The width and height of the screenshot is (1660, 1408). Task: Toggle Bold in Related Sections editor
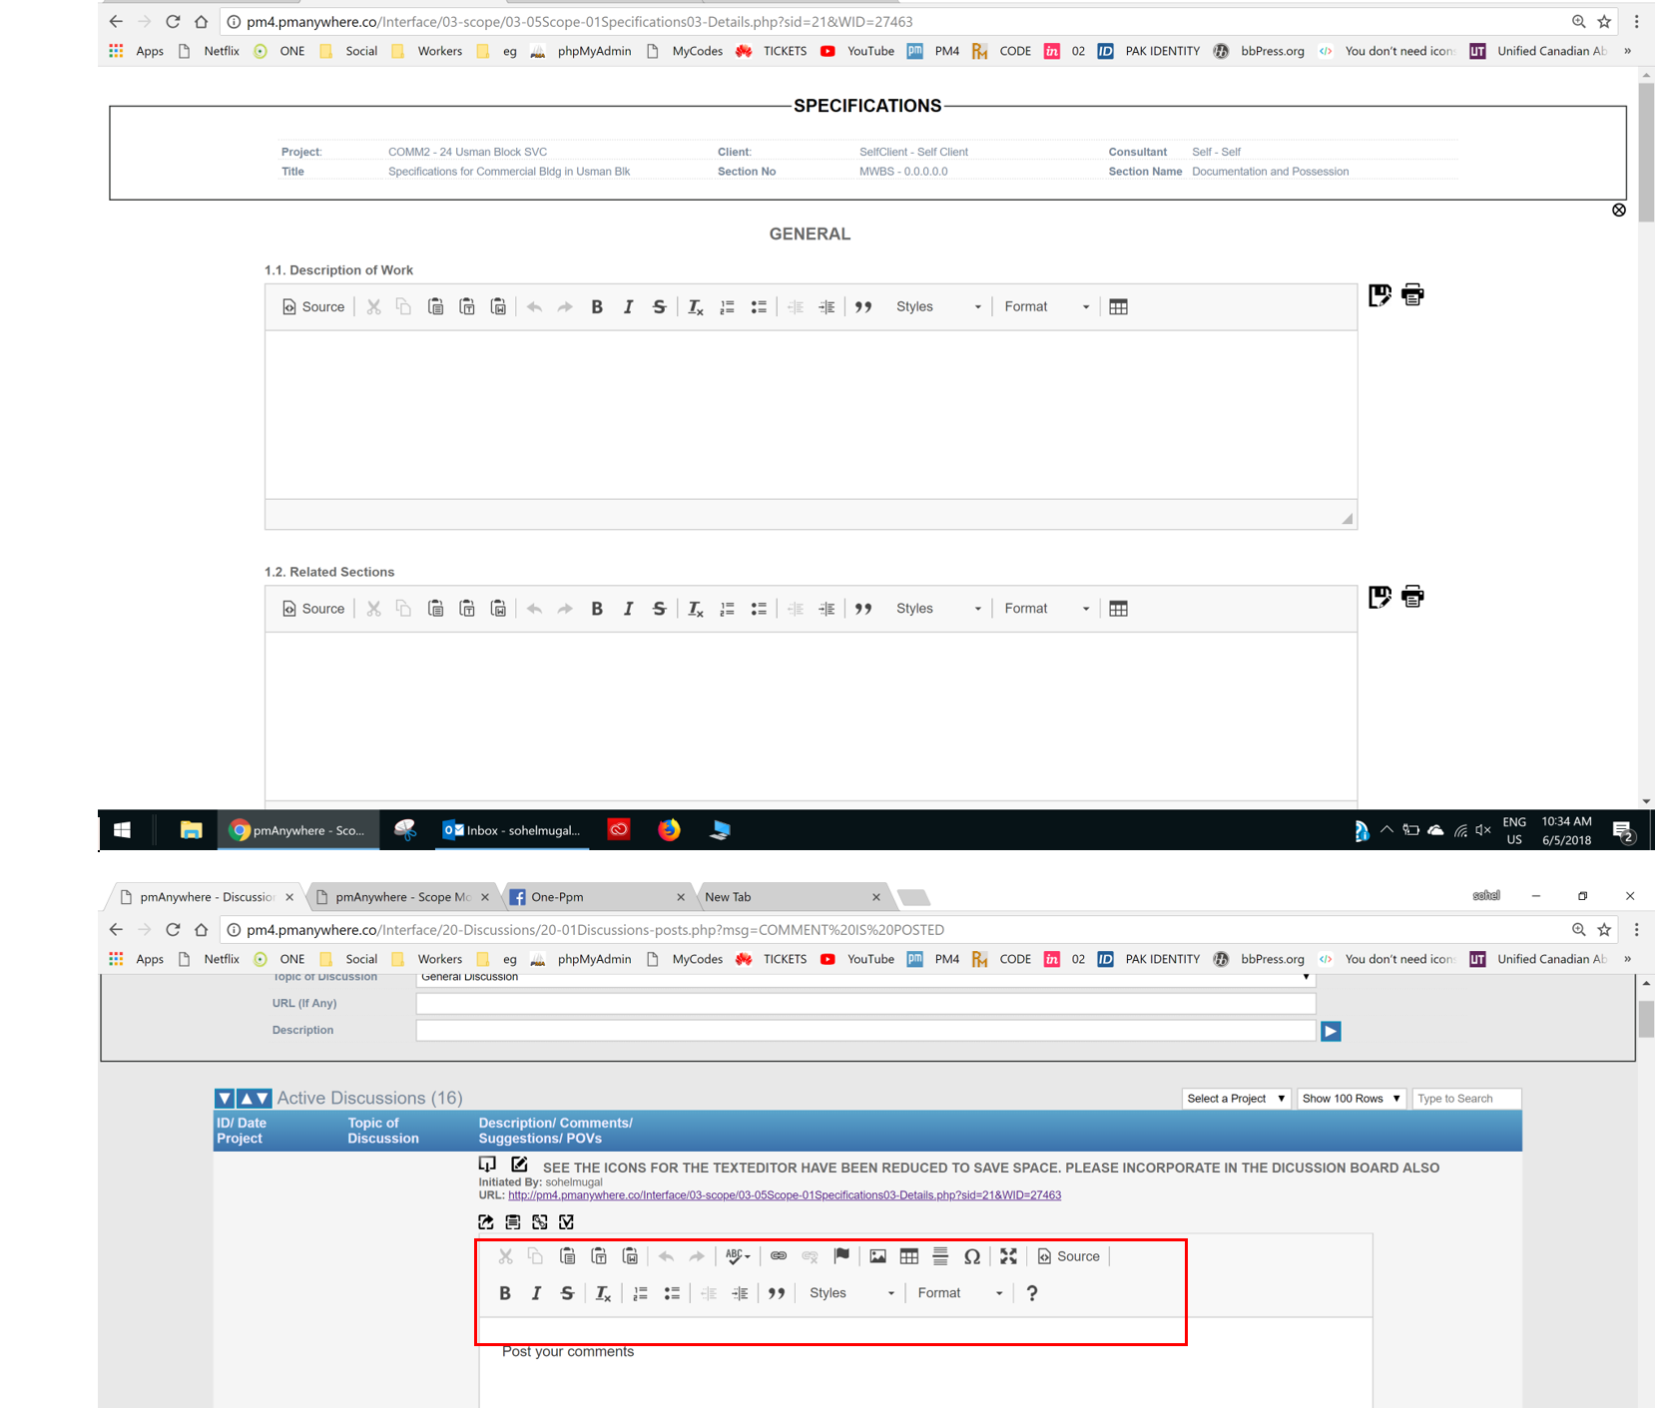pos(597,609)
